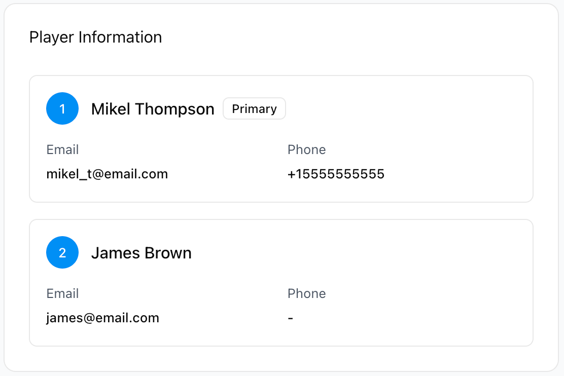Open the james@email.com email address
564x376 pixels.
coord(102,318)
